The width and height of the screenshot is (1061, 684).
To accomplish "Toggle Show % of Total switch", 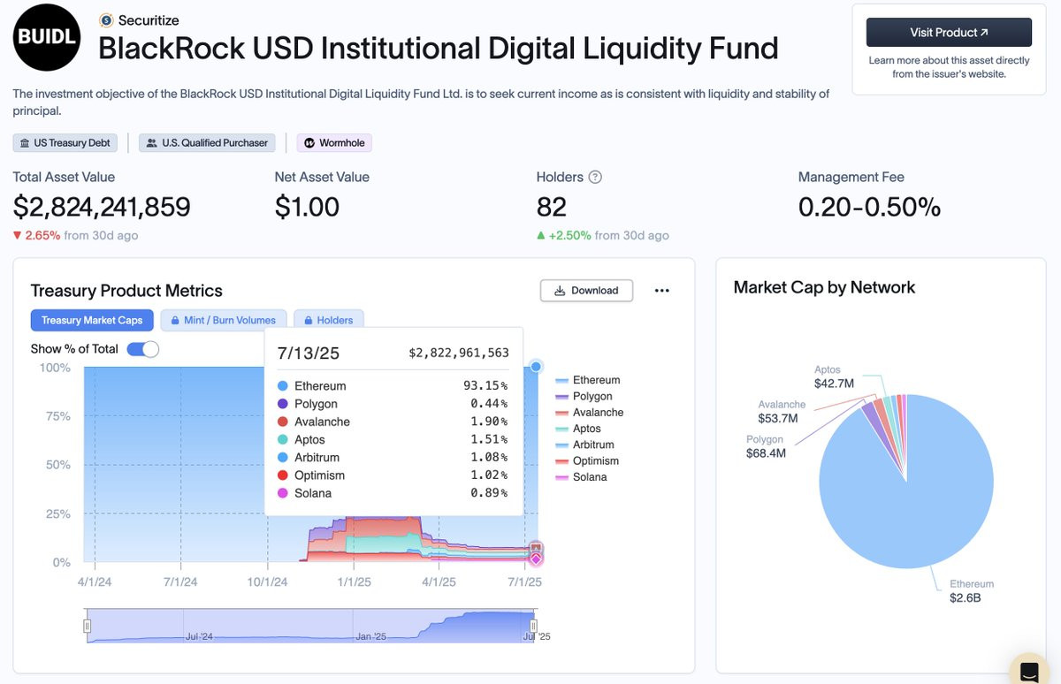I will 142,349.
